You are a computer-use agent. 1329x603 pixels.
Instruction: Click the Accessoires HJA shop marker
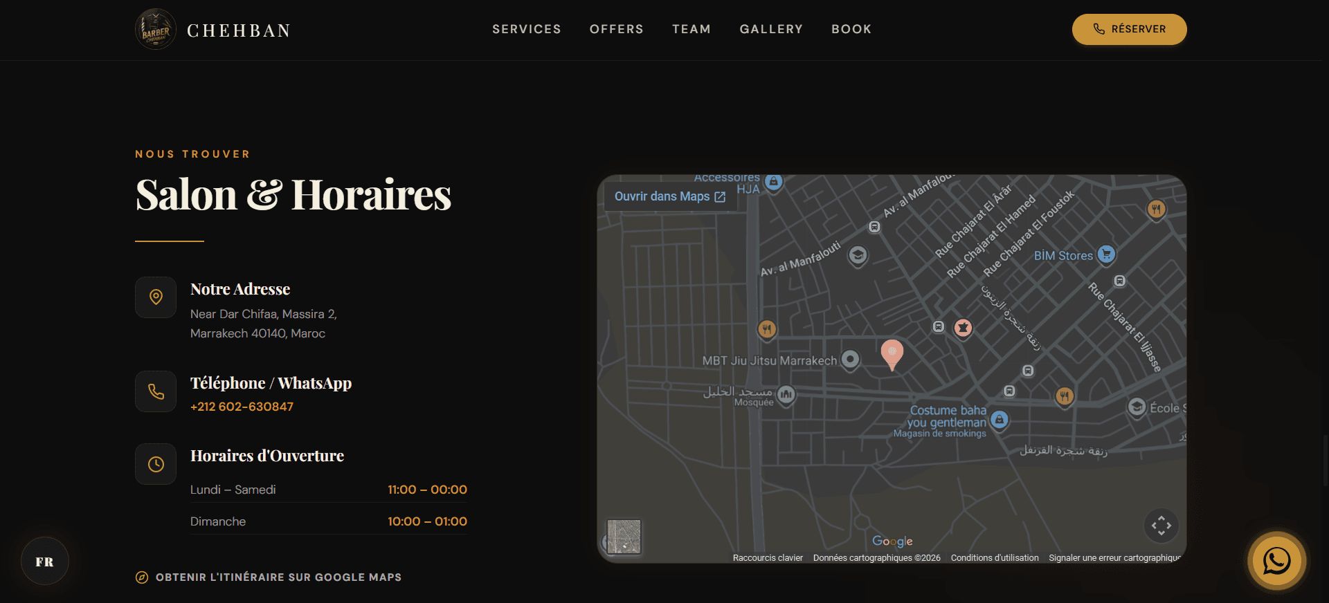point(774,182)
